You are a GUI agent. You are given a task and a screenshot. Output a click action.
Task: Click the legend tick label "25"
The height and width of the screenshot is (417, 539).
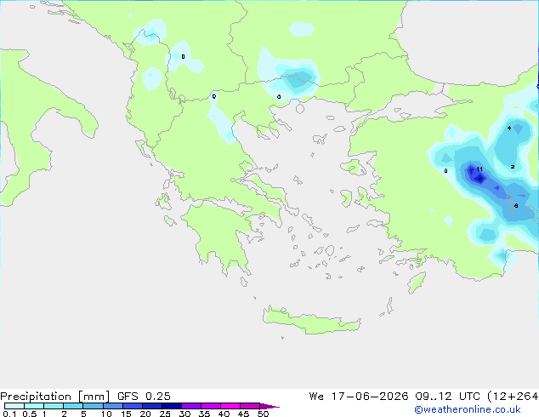165,414
